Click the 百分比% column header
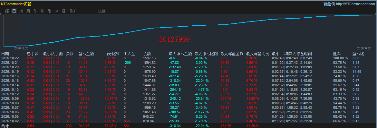 coord(111,54)
